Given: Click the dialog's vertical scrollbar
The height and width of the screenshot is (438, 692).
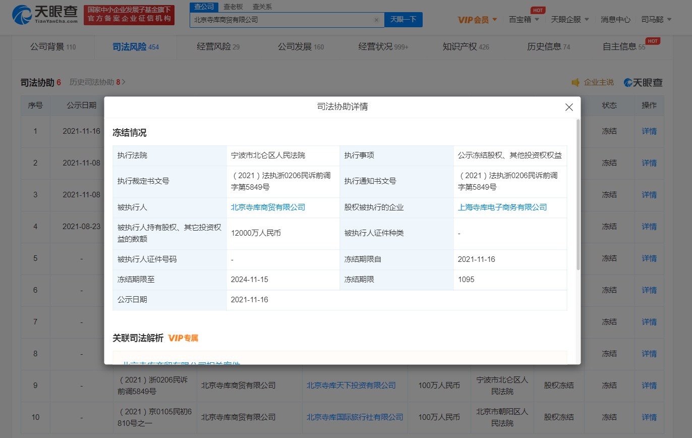Looking at the screenshot, I should click(x=578, y=194).
